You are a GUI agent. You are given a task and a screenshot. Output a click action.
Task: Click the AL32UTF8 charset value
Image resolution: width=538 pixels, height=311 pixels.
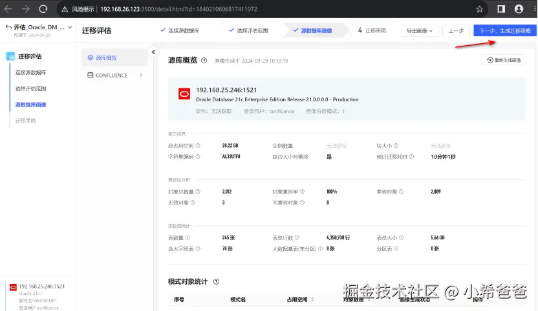(x=231, y=157)
